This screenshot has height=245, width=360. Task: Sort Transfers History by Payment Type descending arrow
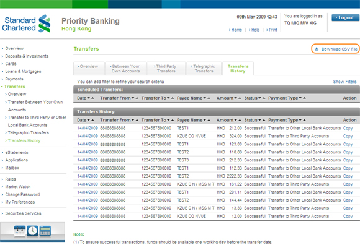(300, 120)
